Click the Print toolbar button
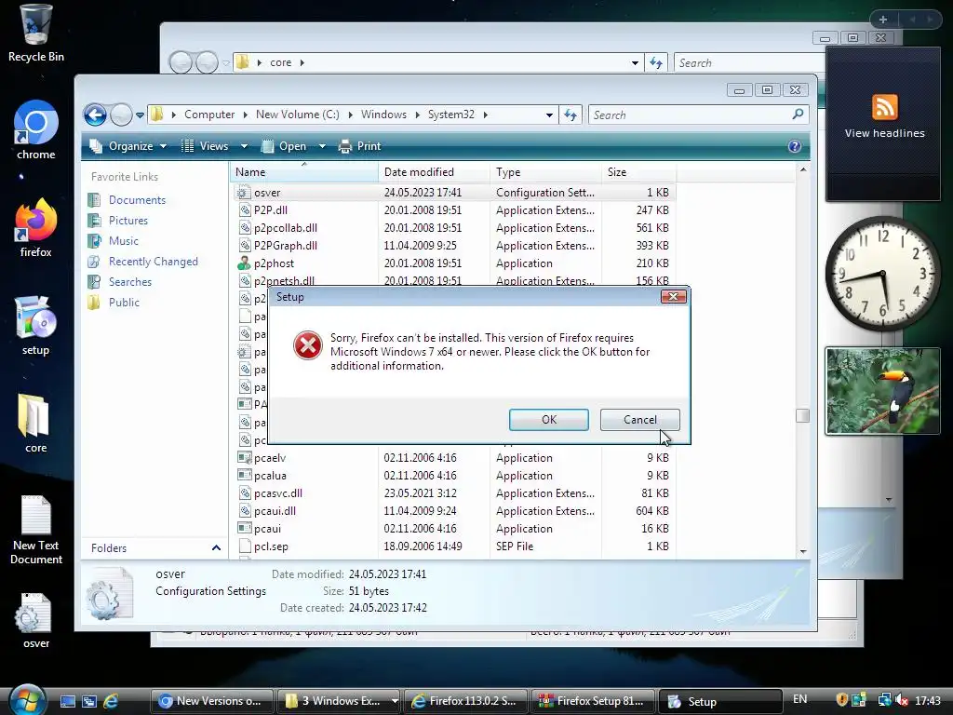953x715 pixels. tap(360, 146)
